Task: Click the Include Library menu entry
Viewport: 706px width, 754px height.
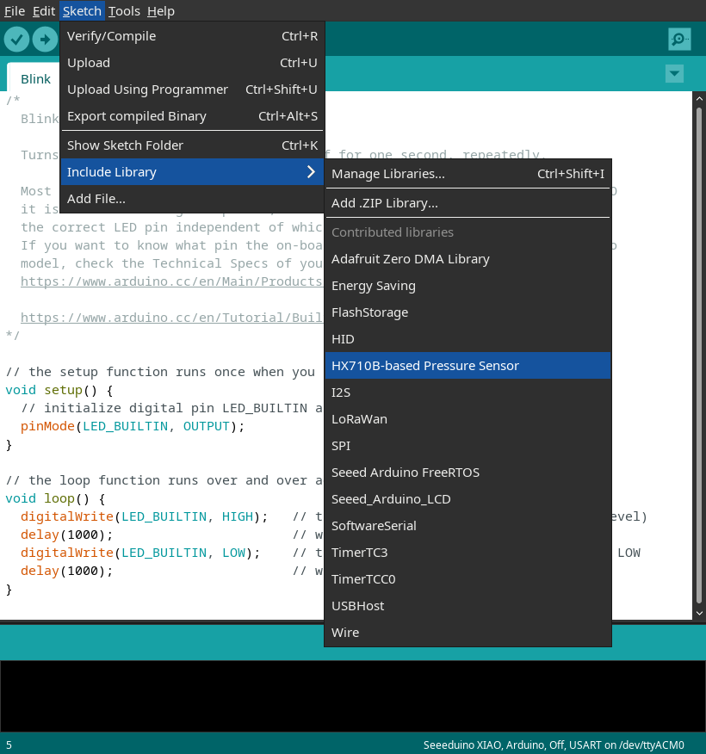Action: (x=192, y=171)
